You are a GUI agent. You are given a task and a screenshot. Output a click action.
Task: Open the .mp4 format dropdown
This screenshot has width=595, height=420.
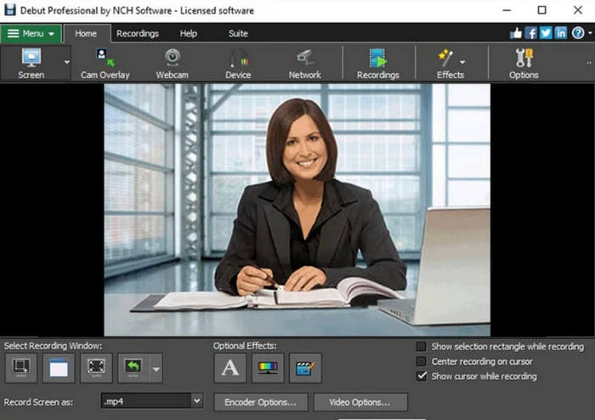point(197,401)
